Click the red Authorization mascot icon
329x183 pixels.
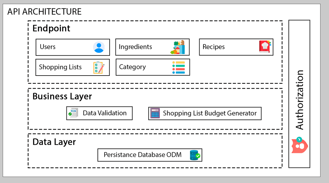click(x=299, y=145)
